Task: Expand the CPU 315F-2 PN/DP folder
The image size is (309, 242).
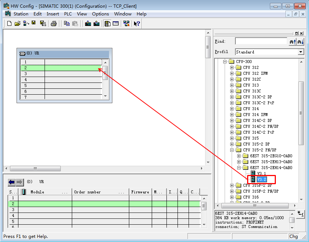Action: click(232, 191)
